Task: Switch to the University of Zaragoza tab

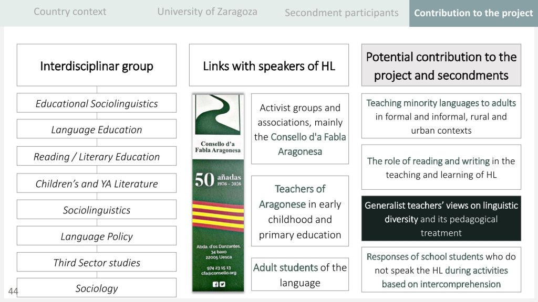Action: [207, 12]
